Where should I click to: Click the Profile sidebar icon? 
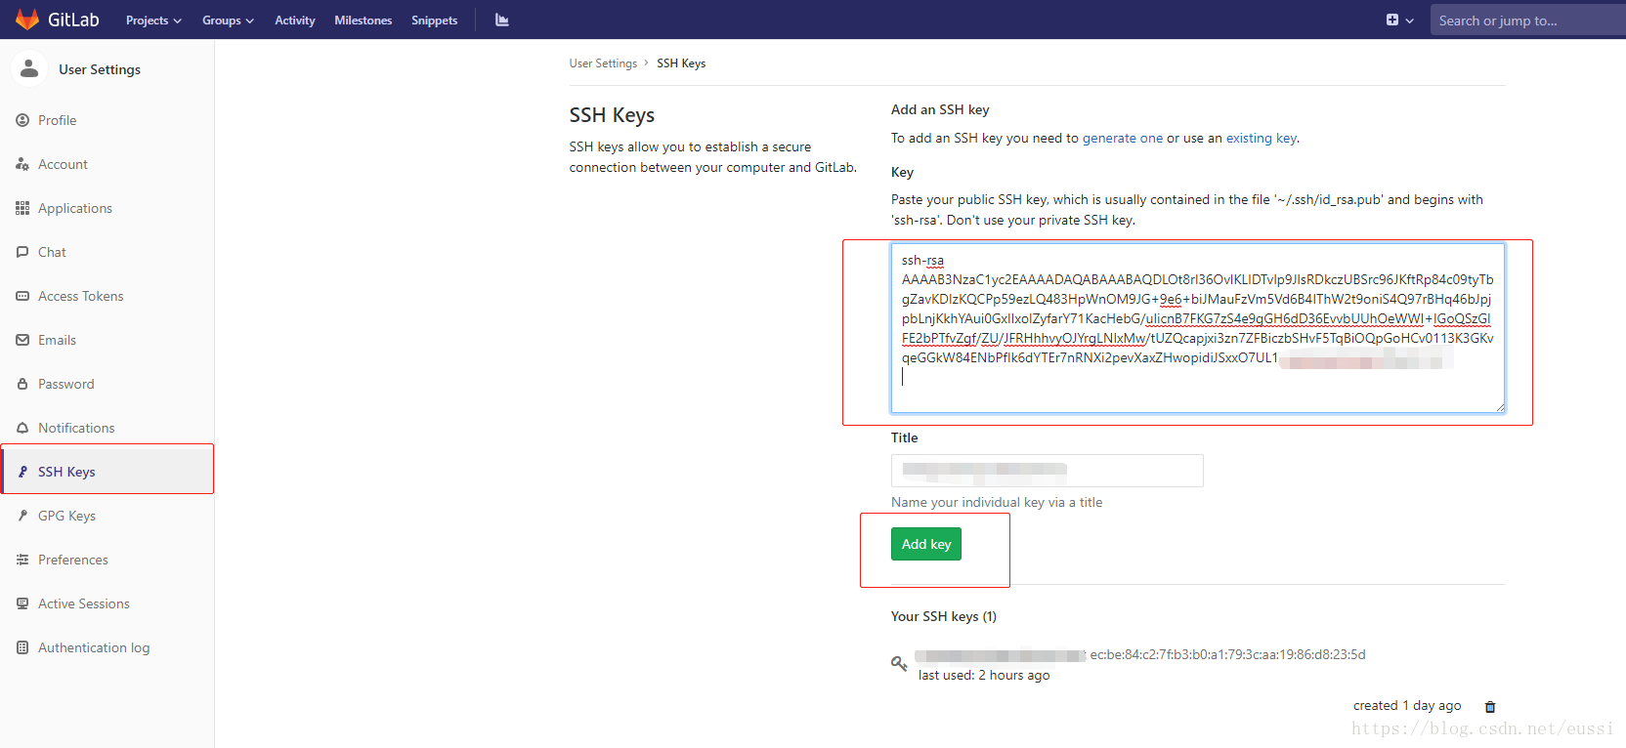pos(22,120)
